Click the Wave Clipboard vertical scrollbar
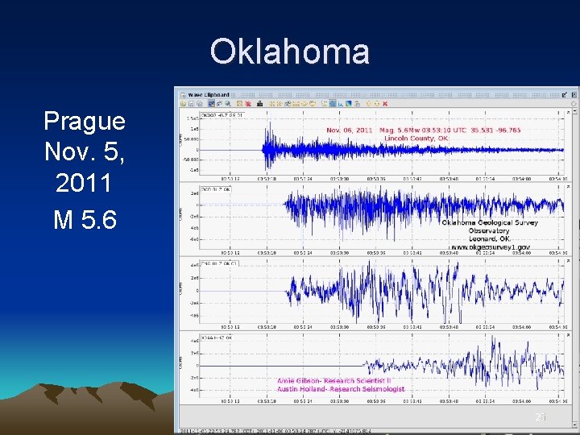 (x=574, y=267)
